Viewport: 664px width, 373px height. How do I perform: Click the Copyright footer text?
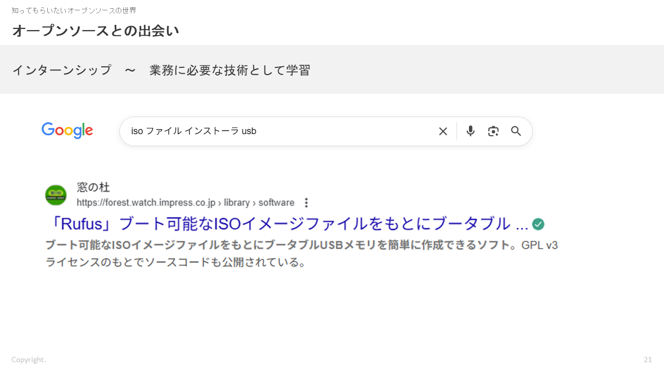click(29, 360)
